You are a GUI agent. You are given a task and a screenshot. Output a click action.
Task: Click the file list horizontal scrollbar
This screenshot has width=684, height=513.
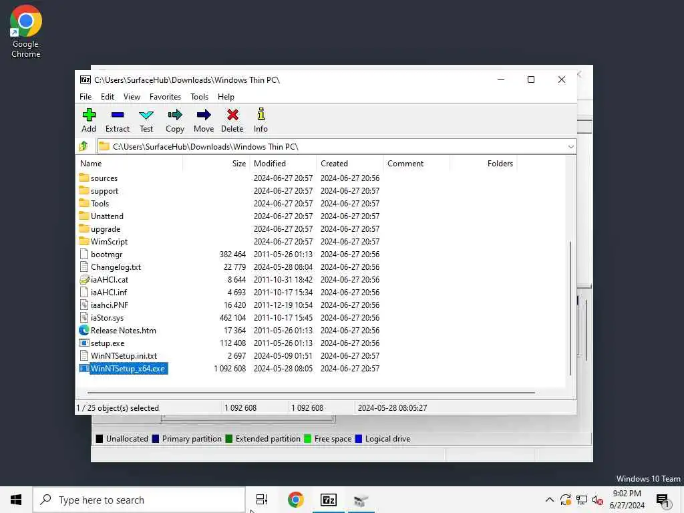click(x=311, y=392)
